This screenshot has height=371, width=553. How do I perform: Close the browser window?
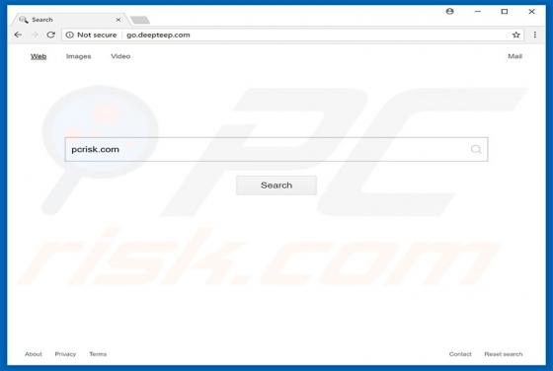coord(531,11)
